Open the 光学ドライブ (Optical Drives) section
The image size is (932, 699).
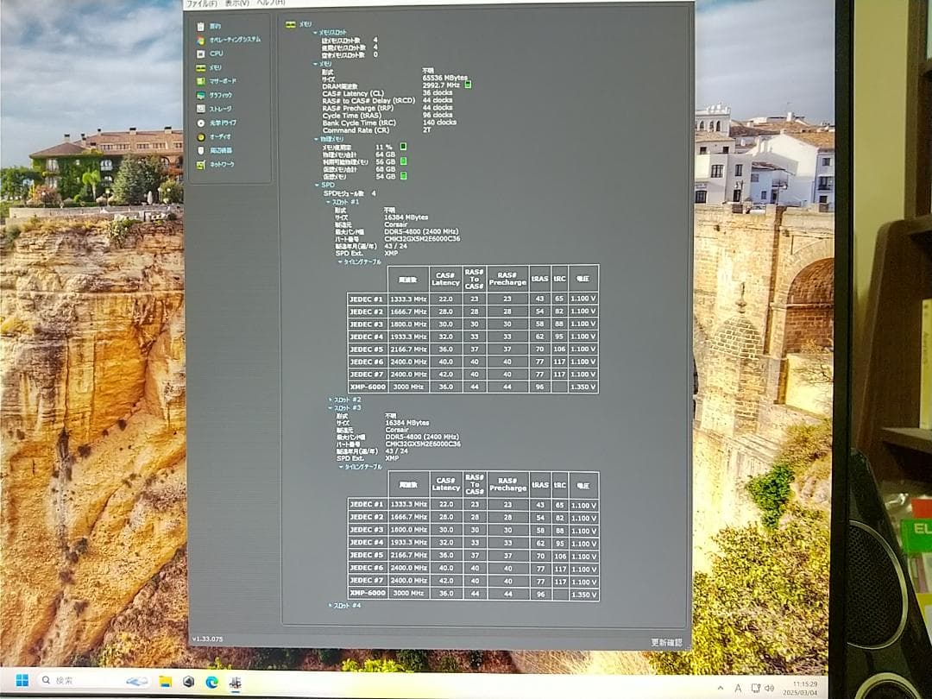tap(222, 123)
